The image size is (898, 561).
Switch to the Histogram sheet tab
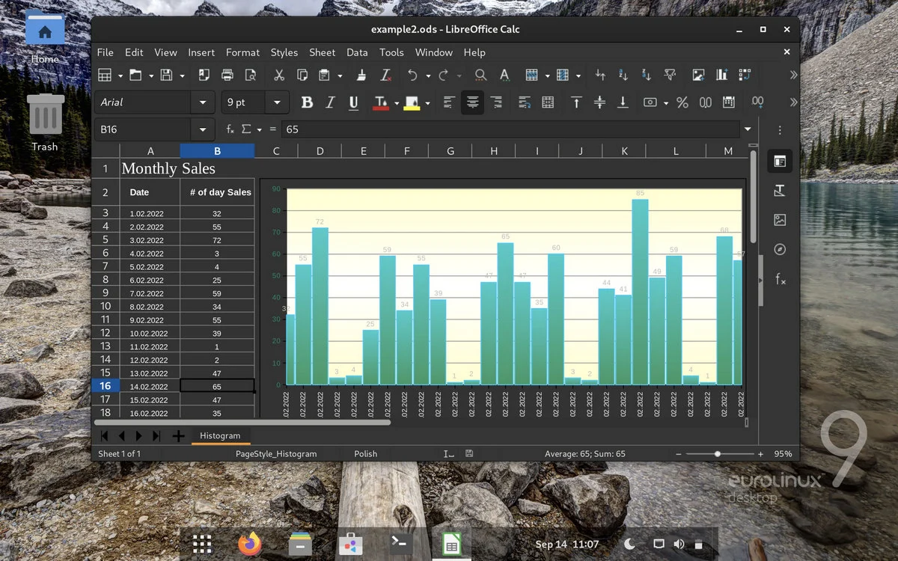(220, 435)
